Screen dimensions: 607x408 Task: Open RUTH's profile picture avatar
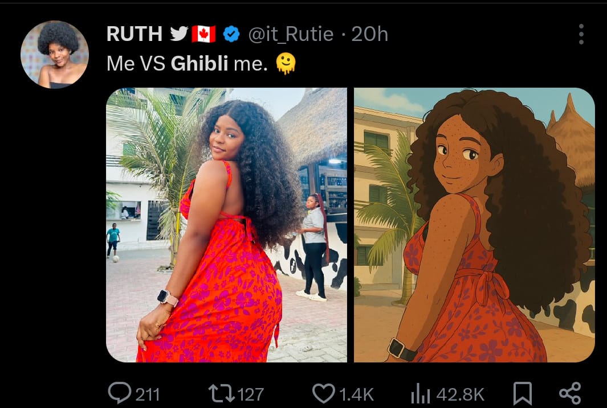pyautogui.click(x=55, y=55)
